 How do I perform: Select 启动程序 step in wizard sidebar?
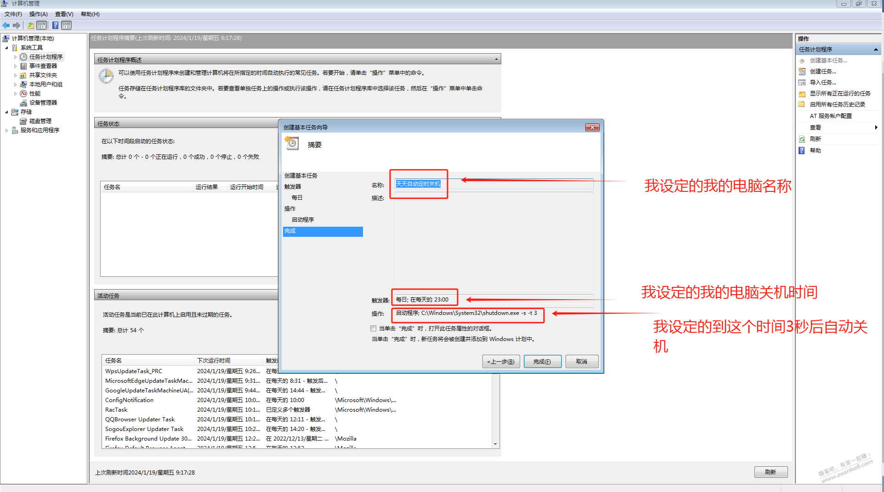[303, 220]
